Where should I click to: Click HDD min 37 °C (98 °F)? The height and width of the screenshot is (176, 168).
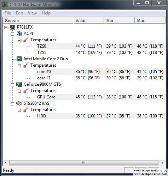[118, 116]
